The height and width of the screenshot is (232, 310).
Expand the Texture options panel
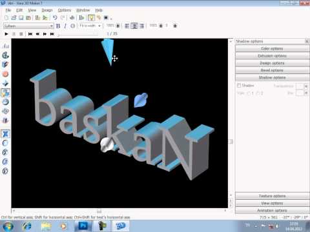point(272,196)
